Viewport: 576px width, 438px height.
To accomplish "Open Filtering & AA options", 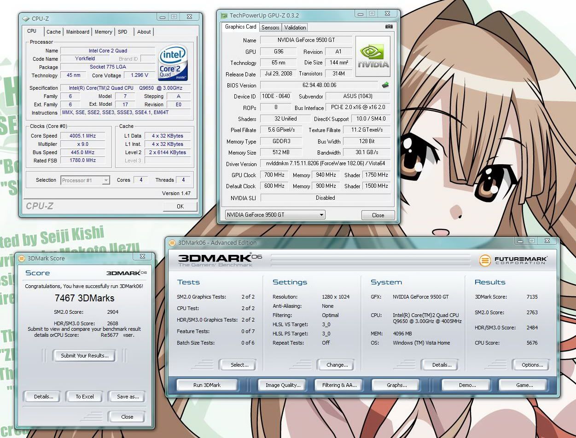I will (x=339, y=385).
